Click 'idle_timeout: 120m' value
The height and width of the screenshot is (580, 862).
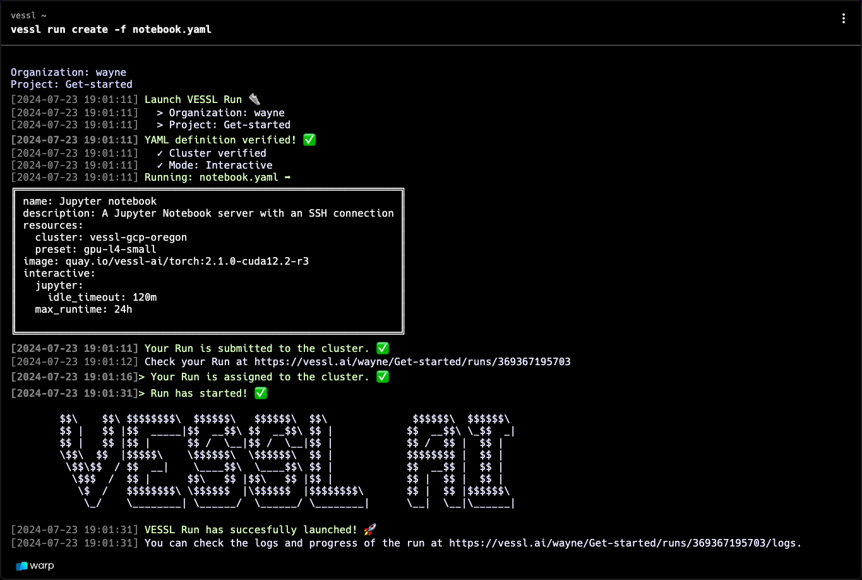(x=102, y=297)
